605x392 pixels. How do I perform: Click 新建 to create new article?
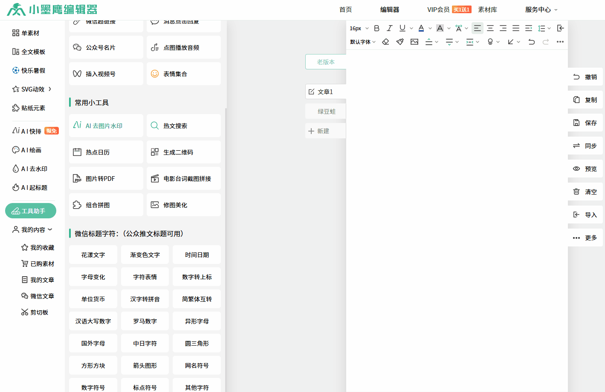326,131
